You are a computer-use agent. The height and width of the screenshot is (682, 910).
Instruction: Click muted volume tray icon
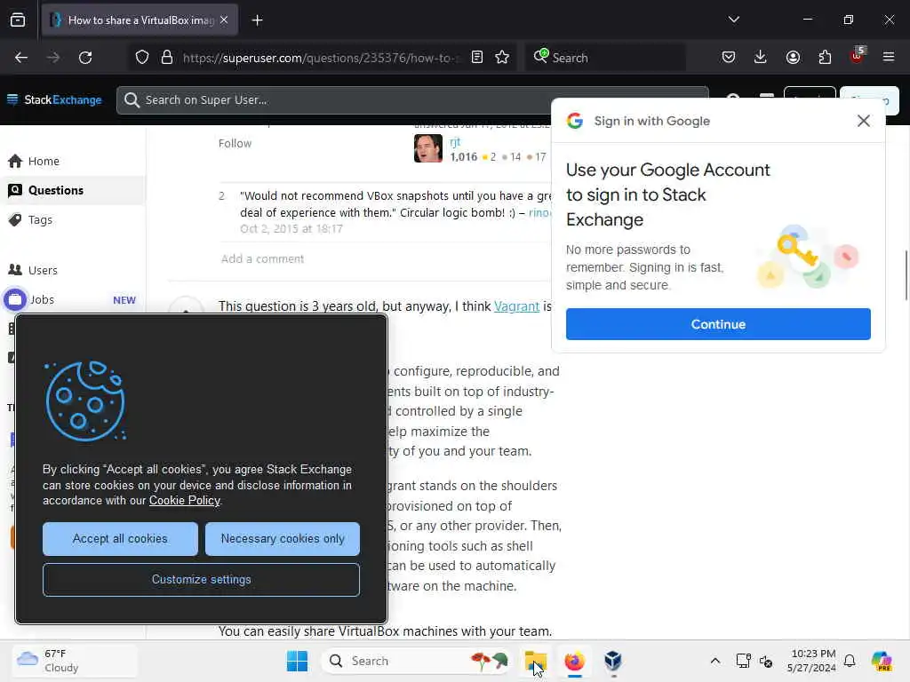pyautogui.click(x=766, y=661)
